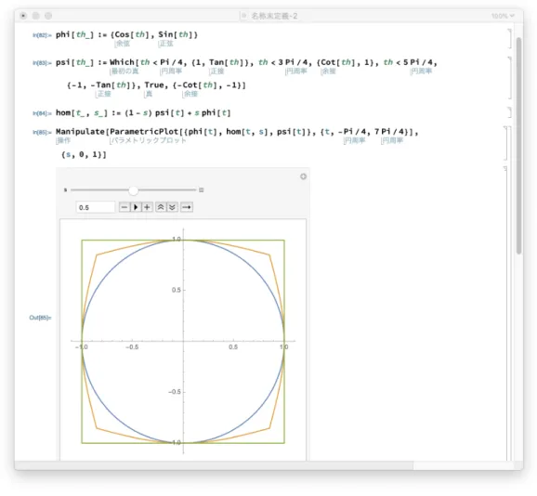
Task: Collapse the s slider controls with the small square toggle
Action: click(x=202, y=190)
